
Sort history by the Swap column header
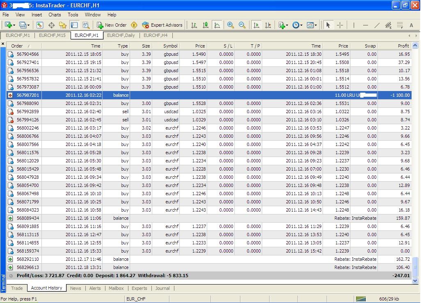[364, 46]
